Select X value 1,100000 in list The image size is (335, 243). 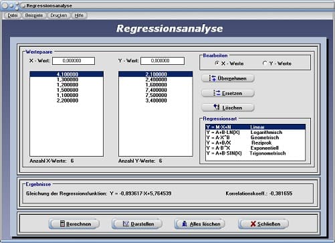click(x=67, y=95)
